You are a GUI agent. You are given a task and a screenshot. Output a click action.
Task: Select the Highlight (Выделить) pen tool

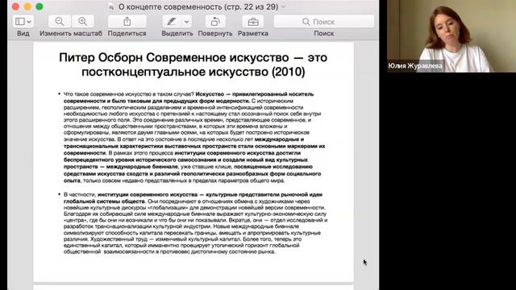tap(172, 22)
